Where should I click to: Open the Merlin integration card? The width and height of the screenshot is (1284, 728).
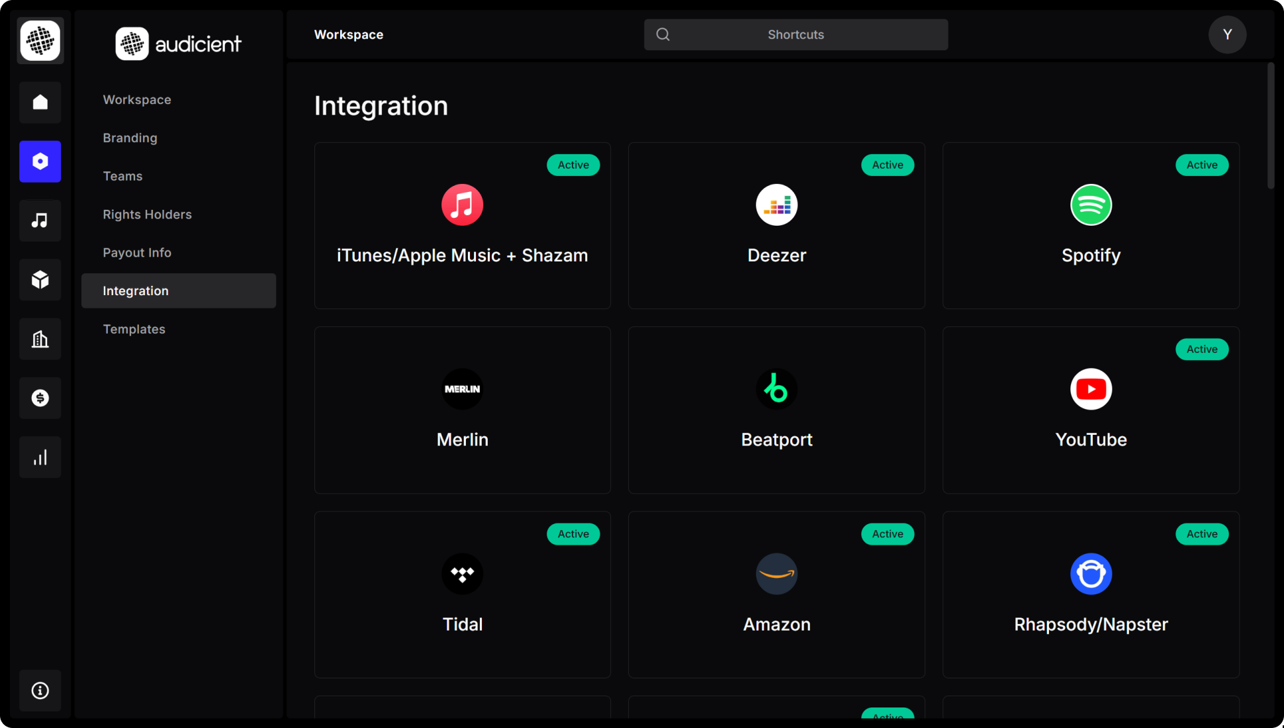[462, 410]
